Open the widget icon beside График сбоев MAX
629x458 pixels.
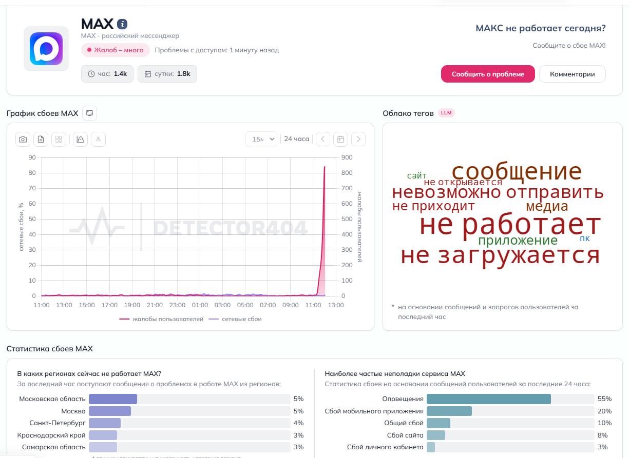coord(89,113)
